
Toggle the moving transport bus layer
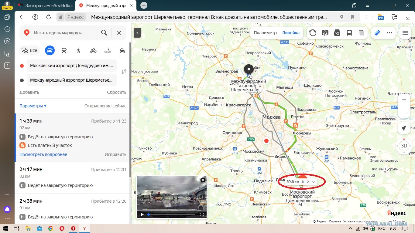pos(349,33)
